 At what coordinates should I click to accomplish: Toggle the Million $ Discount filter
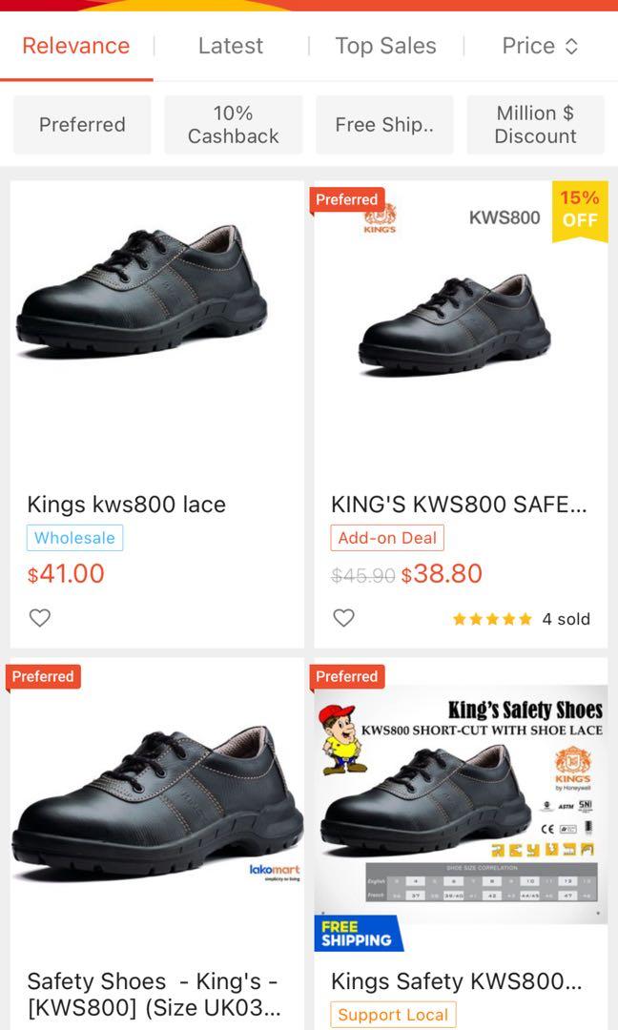535,124
